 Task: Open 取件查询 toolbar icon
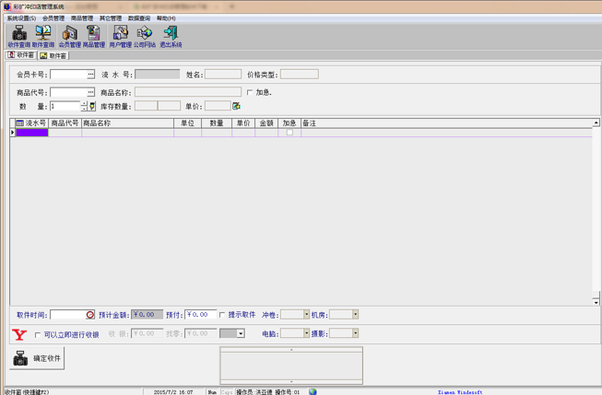[x=43, y=36]
